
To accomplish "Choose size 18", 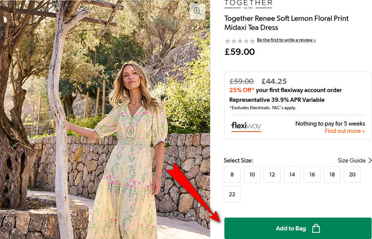I will pyautogui.click(x=332, y=174).
